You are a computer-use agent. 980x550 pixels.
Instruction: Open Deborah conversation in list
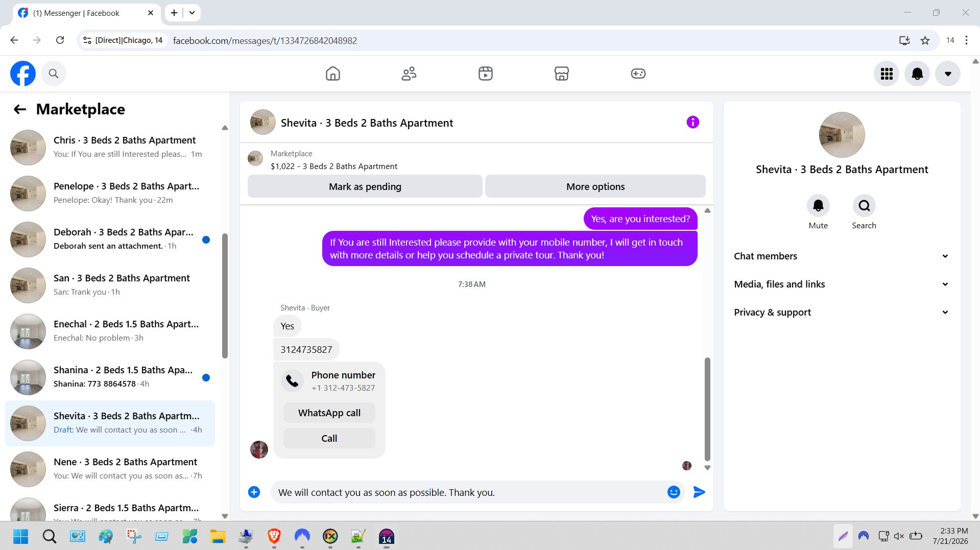(110, 239)
